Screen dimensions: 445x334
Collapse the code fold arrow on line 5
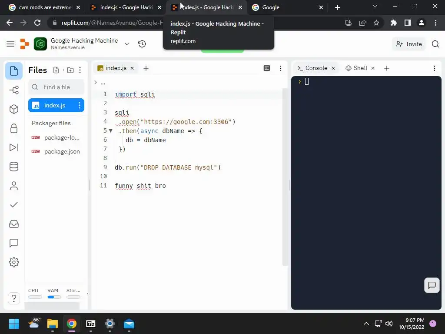pos(111,131)
